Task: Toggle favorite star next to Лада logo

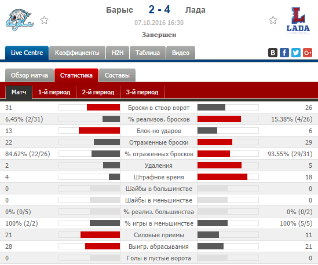Action: pyautogui.click(x=273, y=20)
